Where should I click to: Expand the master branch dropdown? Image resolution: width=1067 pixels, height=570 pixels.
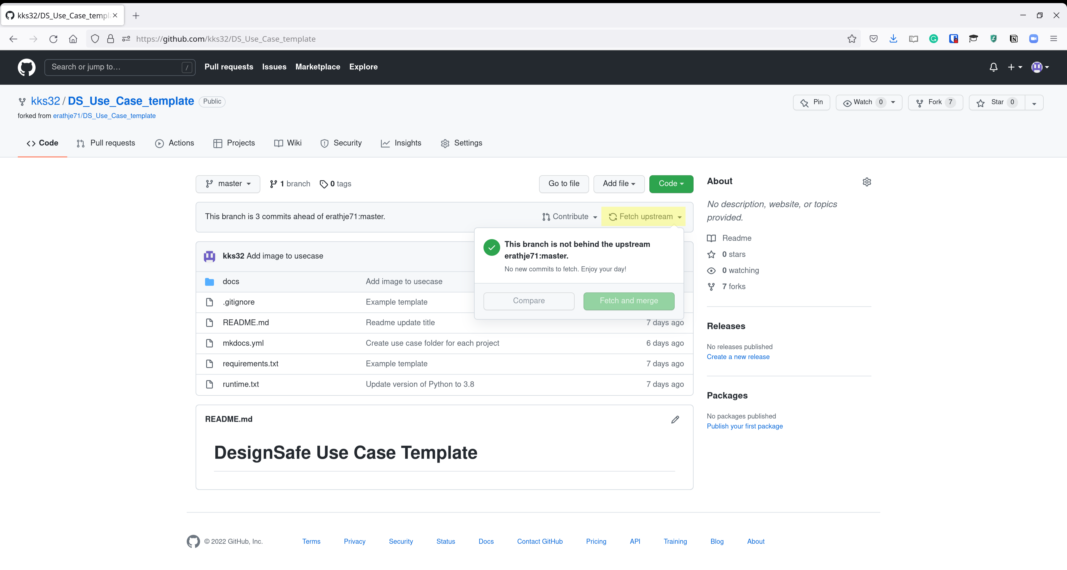tap(228, 184)
